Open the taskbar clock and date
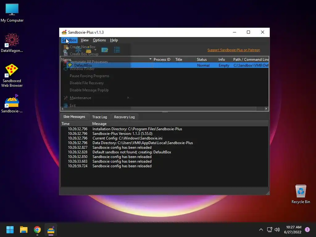Viewport: 316px width, 237px height. (x=293, y=230)
